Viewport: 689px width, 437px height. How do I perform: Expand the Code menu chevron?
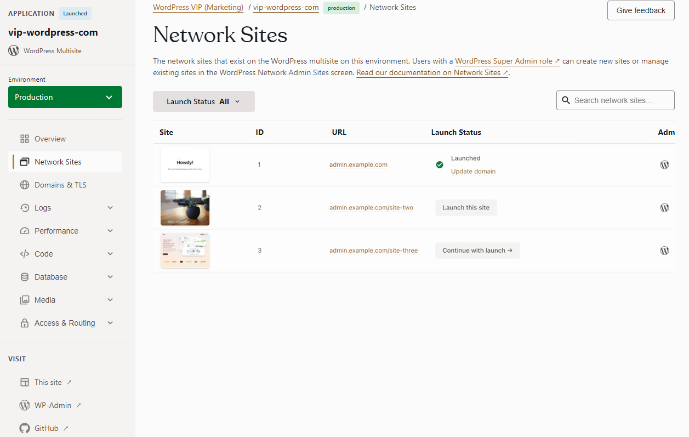tap(110, 254)
